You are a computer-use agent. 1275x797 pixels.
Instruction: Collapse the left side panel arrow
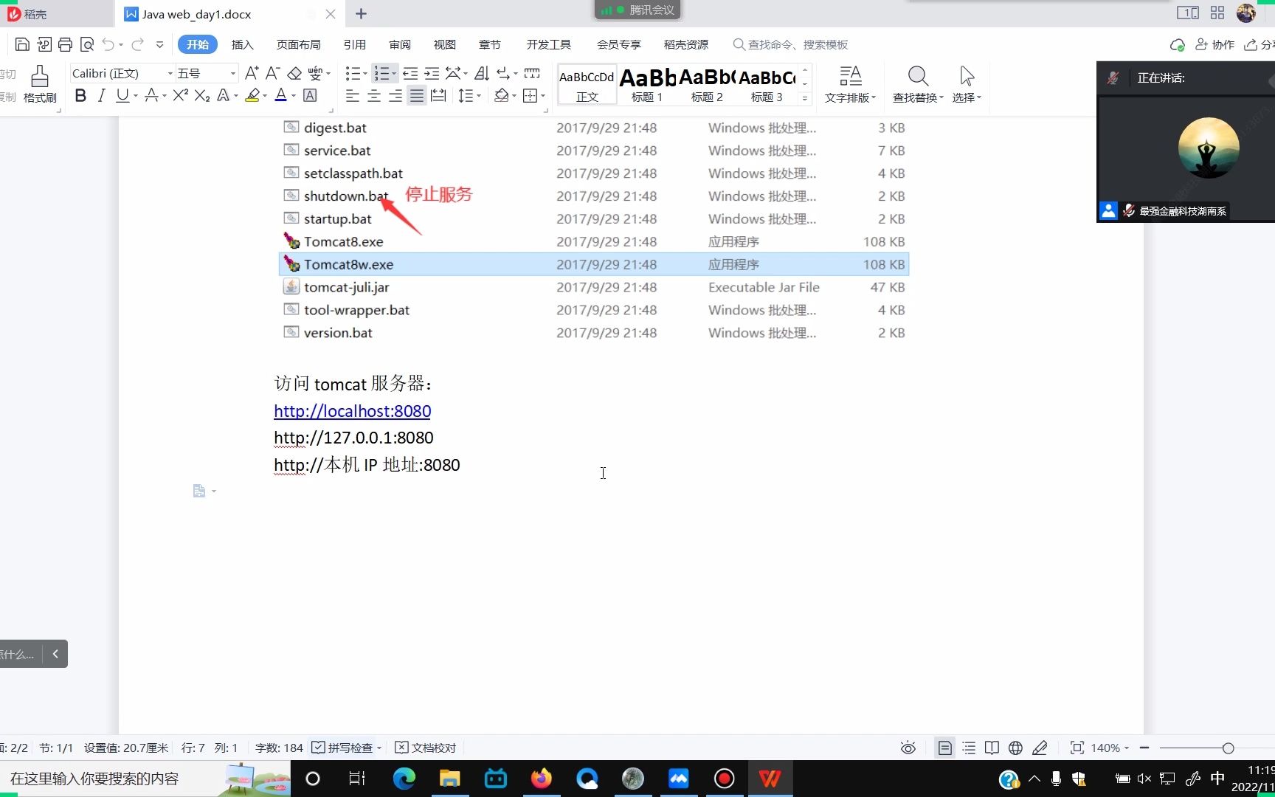[55, 654]
